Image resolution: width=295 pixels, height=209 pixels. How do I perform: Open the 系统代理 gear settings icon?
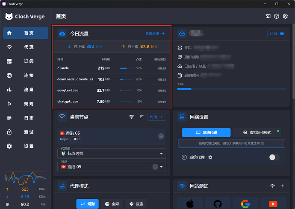point(210,157)
